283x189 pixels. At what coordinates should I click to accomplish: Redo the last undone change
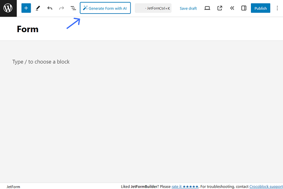click(x=61, y=8)
